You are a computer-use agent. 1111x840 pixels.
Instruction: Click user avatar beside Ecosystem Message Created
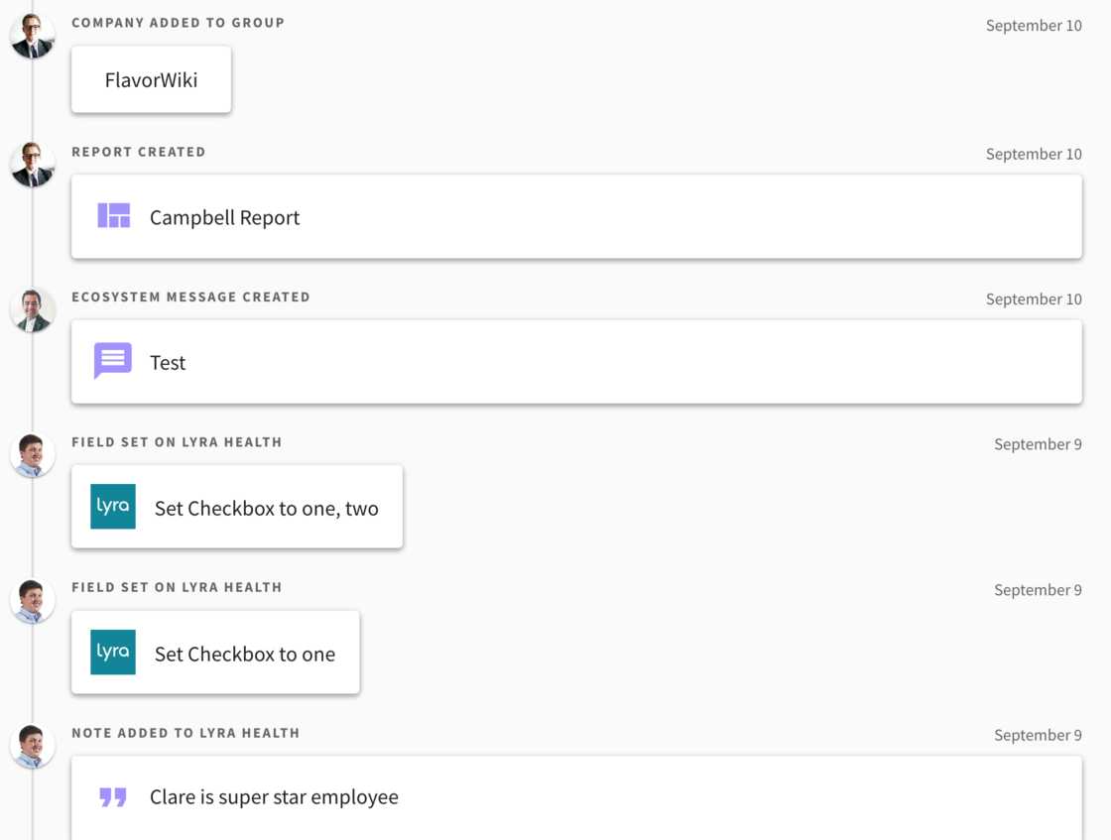(33, 309)
